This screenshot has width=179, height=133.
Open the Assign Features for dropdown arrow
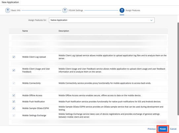[x=151, y=20]
